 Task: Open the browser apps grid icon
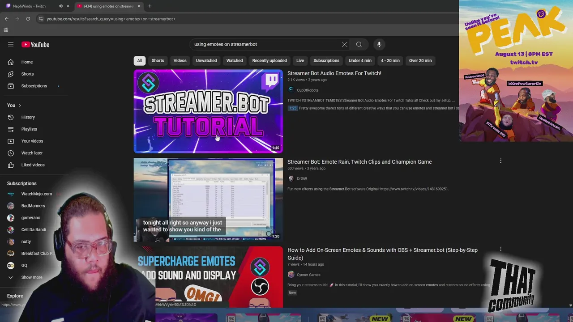point(6,30)
